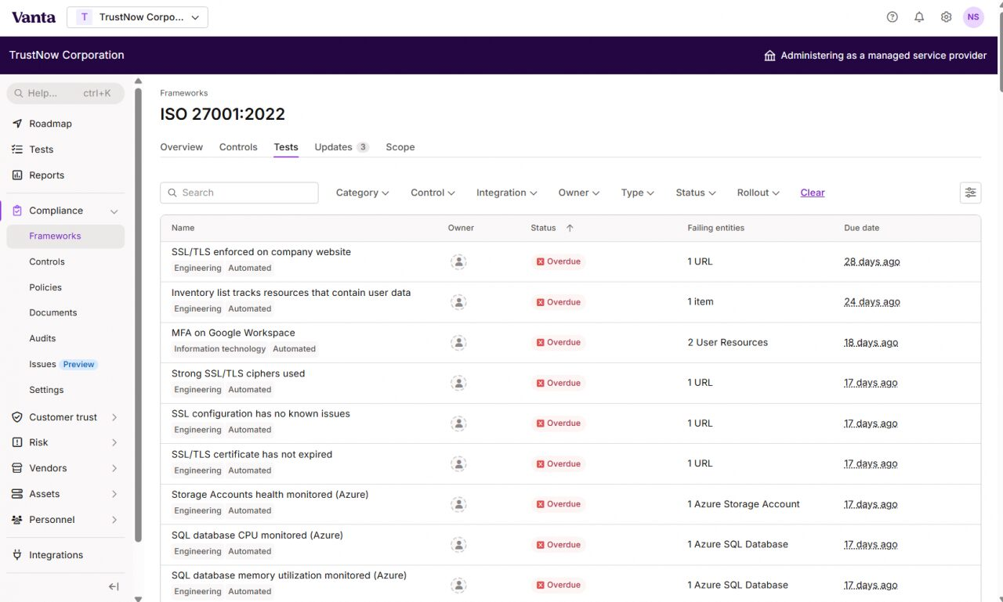This screenshot has height=602, width=1003.
Task: Click the Customer trust shield icon
Action: pos(17,417)
